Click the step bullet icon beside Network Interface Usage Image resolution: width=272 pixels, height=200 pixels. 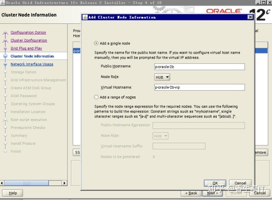point(5,64)
